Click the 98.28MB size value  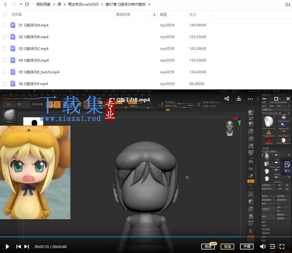197,84
